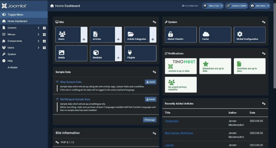Image resolution: width=276 pixels, height=148 pixels.
Task: Click Overrides are up to date tile
Action: tap(250, 66)
